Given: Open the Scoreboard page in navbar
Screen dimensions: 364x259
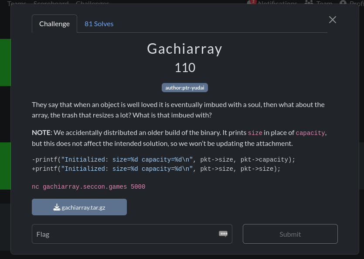Looking at the screenshot, I should click(51, 3).
